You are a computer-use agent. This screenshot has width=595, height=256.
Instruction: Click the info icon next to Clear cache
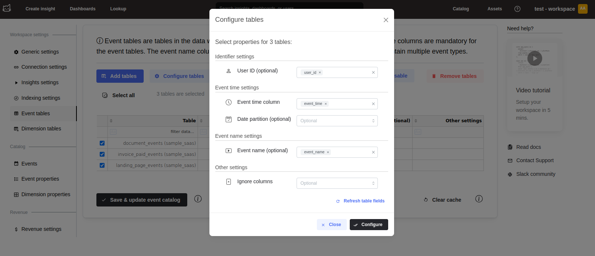coord(479,199)
